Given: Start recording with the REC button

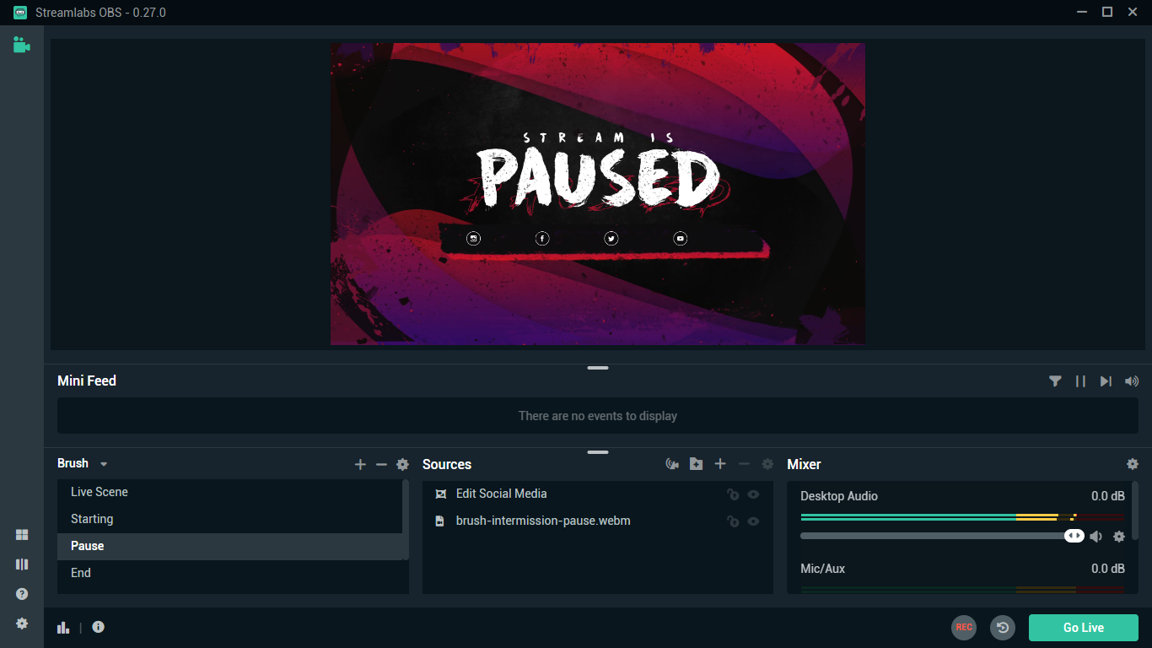Looking at the screenshot, I should [964, 628].
